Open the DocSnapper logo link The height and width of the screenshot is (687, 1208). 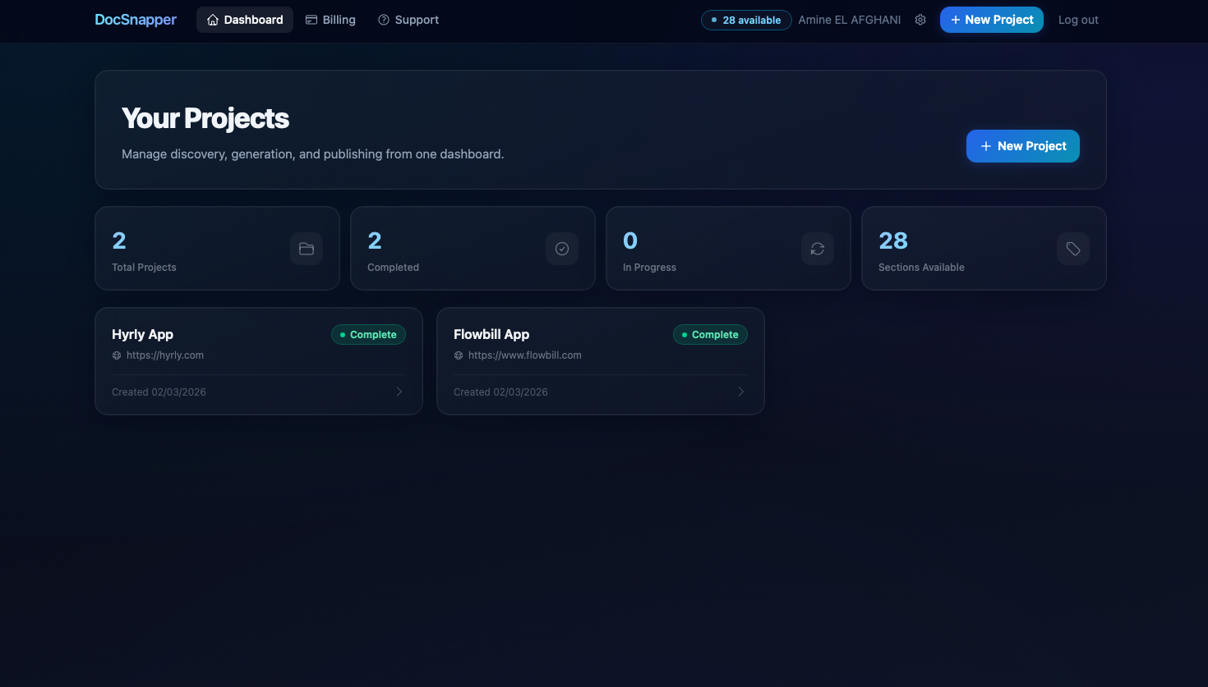pyautogui.click(x=136, y=19)
